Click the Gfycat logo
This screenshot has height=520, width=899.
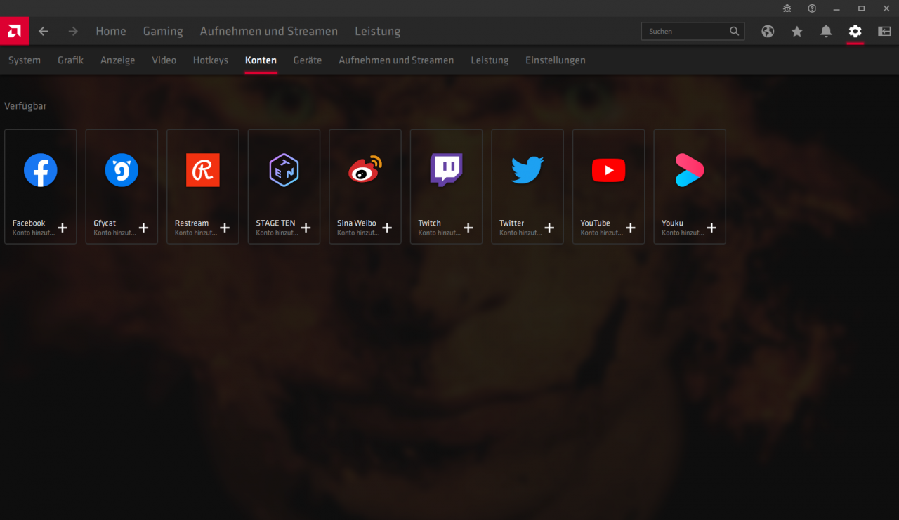[x=122, y=170]
